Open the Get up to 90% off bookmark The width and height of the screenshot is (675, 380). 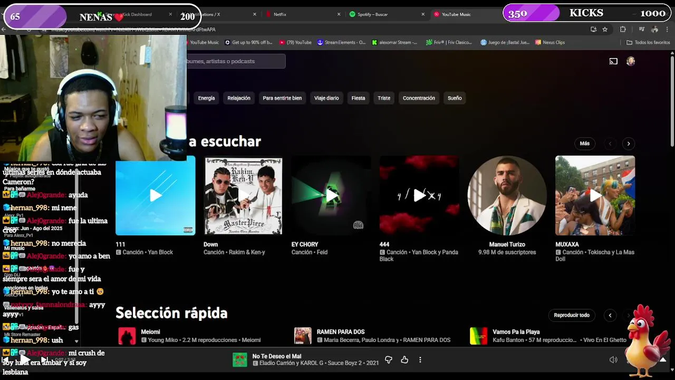(248, 42)
